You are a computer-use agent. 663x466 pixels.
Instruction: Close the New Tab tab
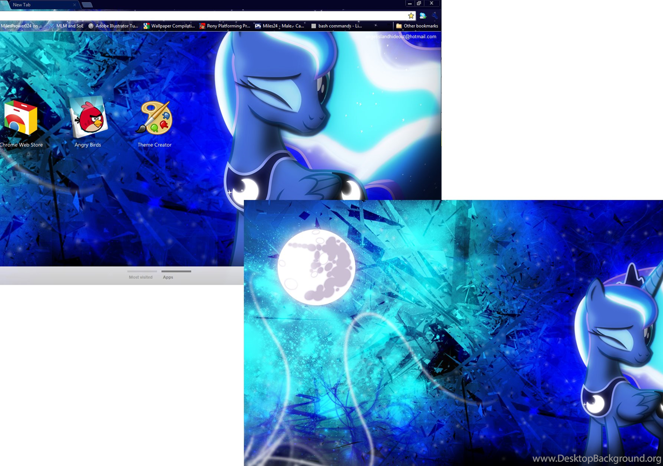(75, 5)
